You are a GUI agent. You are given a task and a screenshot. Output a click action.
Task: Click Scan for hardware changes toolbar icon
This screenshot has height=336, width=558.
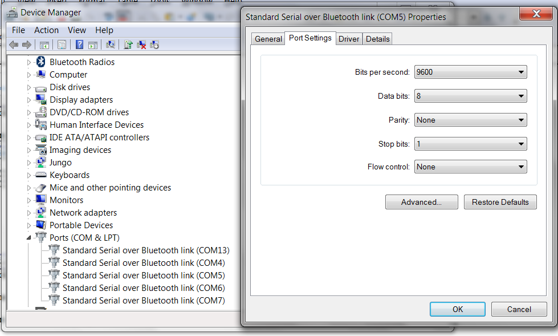[x=111, y=44]
